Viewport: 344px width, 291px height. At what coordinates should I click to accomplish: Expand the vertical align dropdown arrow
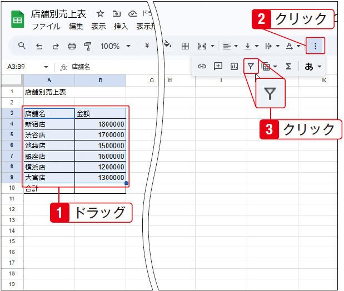pos(256,46)
